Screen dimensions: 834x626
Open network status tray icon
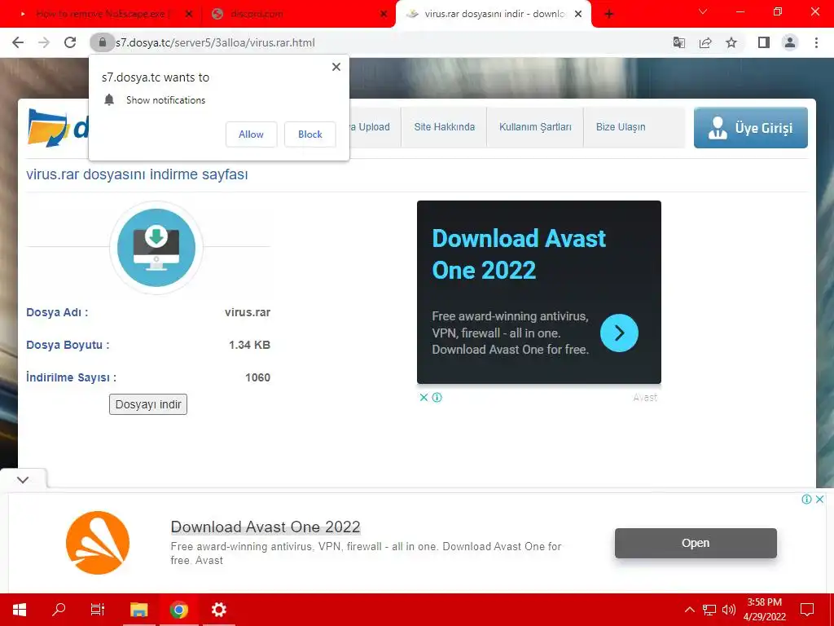pyautogui.click(x=709, y=610)
